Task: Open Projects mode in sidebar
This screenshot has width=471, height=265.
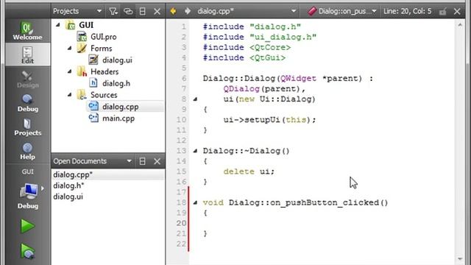Action: coord(28,127)
